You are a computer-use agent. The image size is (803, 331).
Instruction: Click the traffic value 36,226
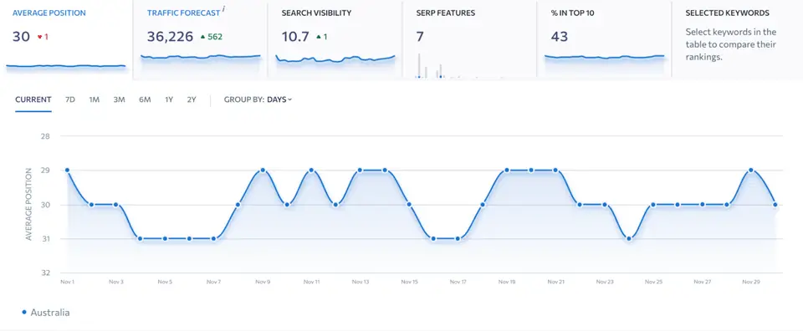tap(170, 37)
